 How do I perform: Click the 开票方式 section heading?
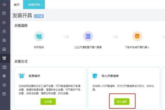[21, 61]
